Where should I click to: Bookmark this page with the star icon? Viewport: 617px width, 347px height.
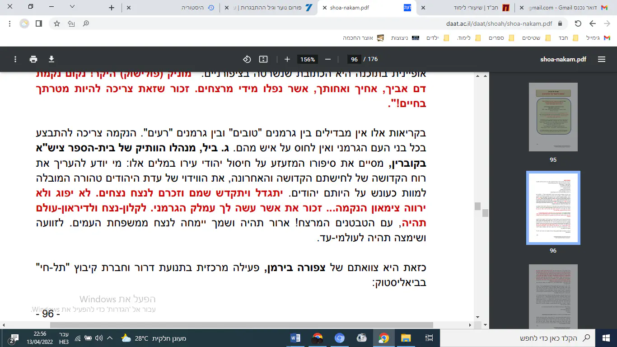pyautogui.click(x=57, y=23)
